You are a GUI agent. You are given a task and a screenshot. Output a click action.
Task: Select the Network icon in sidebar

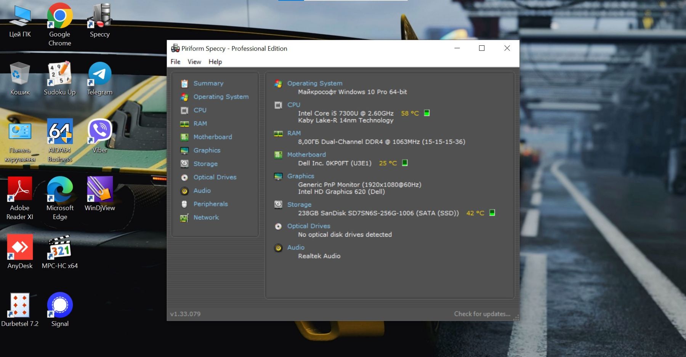(184, 218)
